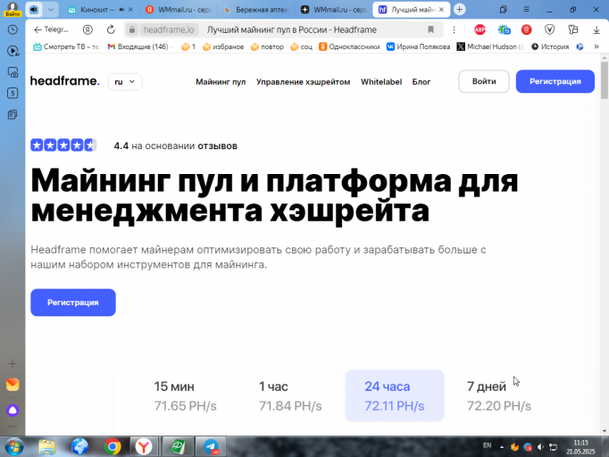Open the sidebar open-tabs counter 5

pos(13,93)
